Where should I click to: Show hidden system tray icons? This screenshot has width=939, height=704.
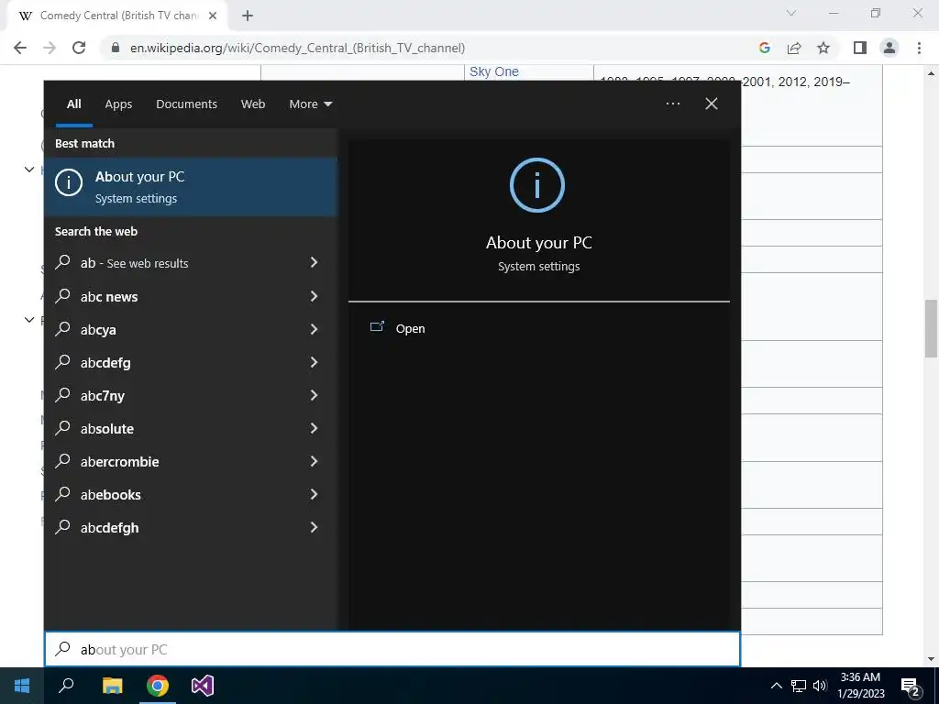point(776,686)
